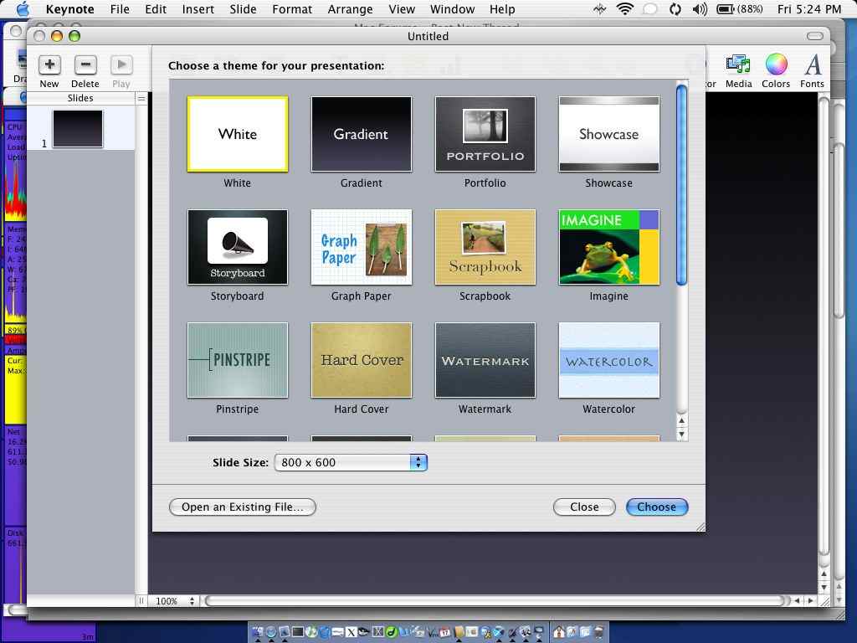Viewport: 857px width, 643px height.
Task: Click the theme list scroll down arrow
Action: 681,435
